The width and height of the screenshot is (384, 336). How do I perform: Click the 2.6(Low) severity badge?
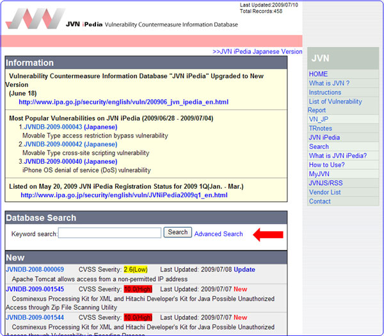point(136,269)
